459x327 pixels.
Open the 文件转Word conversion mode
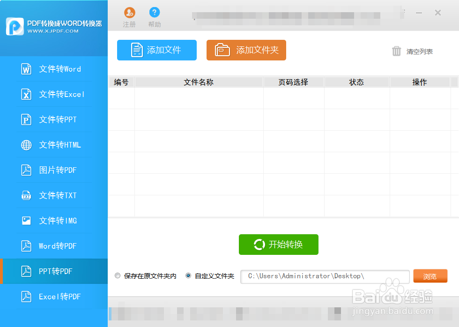point(54,69)
